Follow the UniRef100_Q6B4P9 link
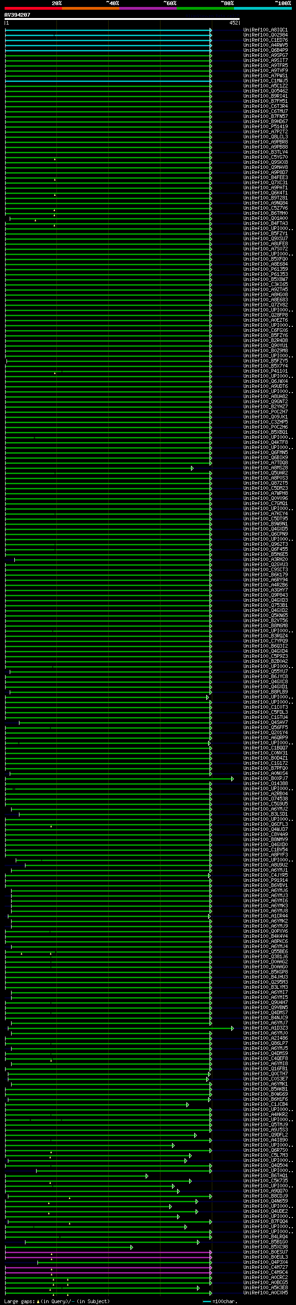 (x=265, y=50)
